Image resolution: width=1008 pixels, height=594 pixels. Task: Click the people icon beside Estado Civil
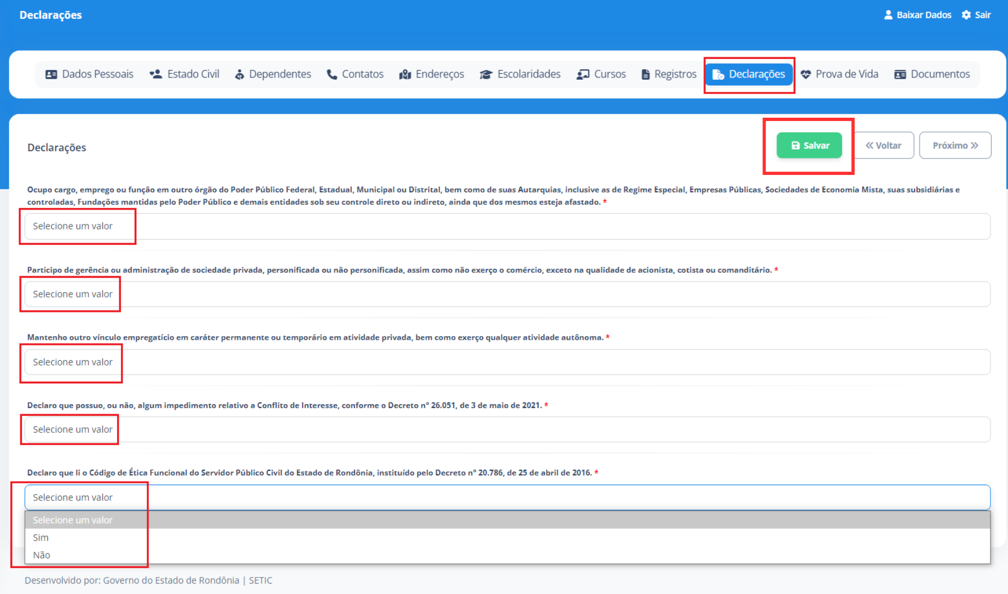coord(156,74)
